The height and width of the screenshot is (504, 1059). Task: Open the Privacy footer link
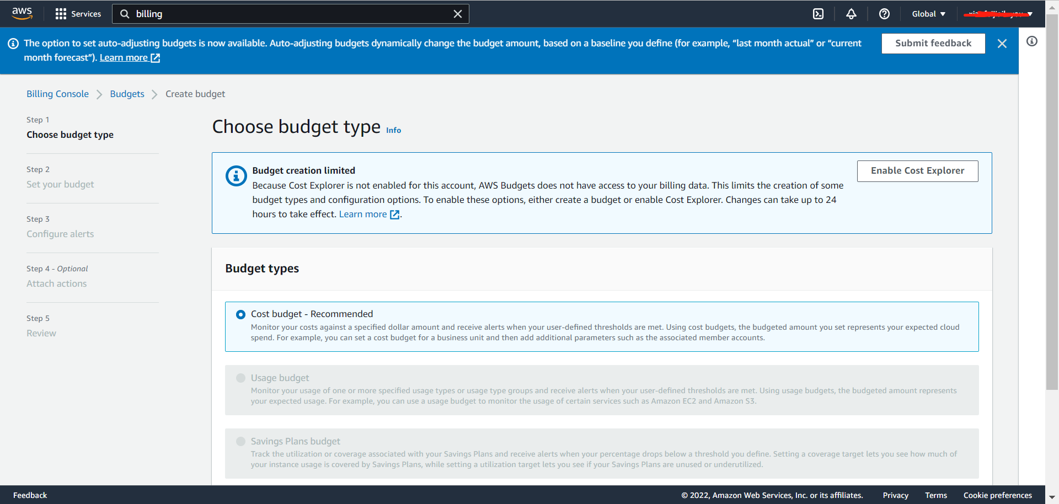pos(895,495)
